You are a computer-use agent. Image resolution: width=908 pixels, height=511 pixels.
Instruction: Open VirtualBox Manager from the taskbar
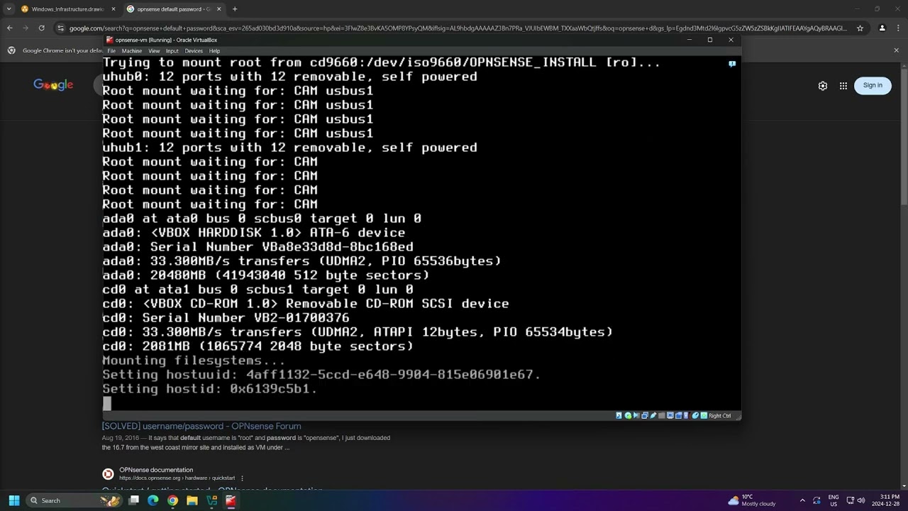tap(211, 500)
